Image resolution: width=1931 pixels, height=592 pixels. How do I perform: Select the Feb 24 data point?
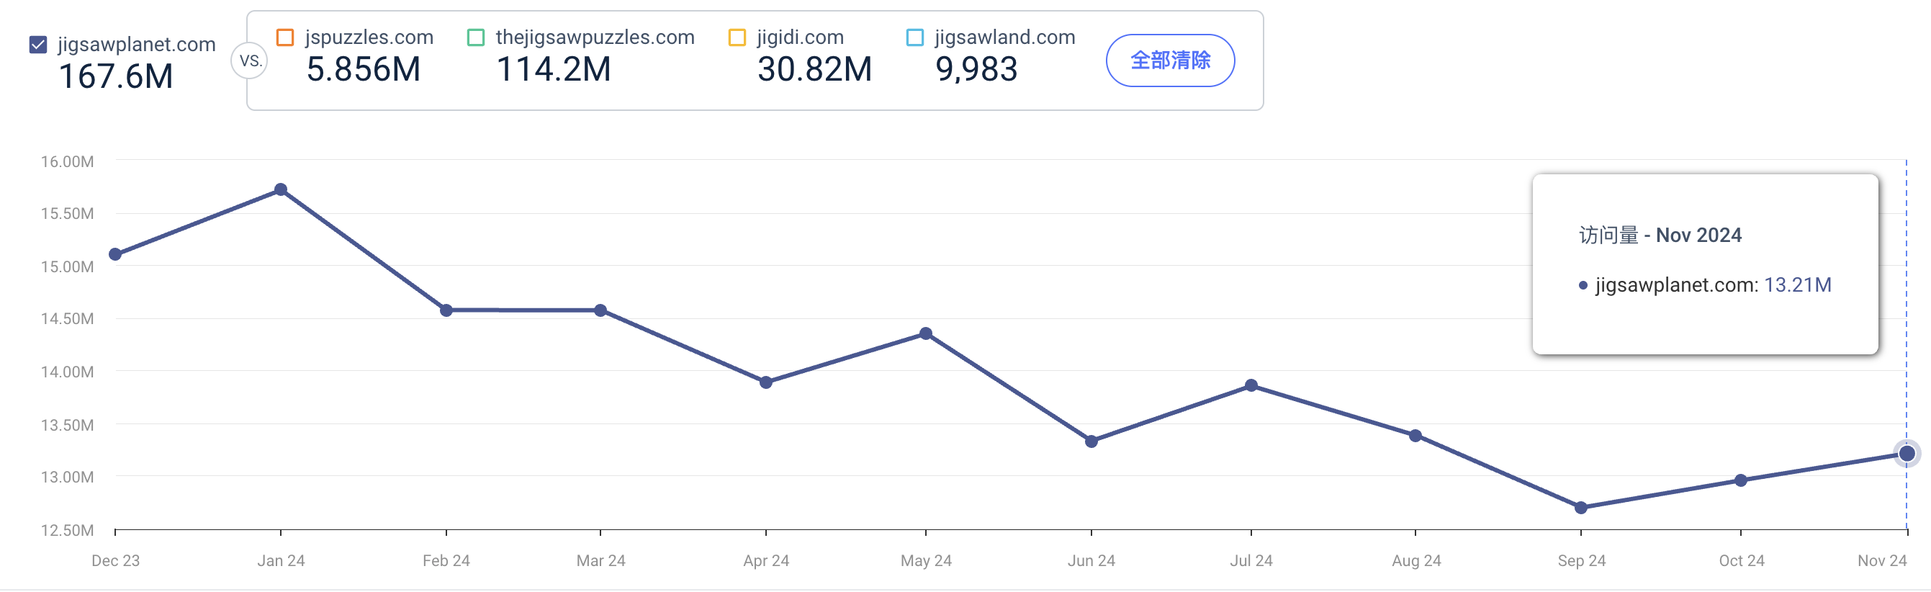(x=447, y=310)
